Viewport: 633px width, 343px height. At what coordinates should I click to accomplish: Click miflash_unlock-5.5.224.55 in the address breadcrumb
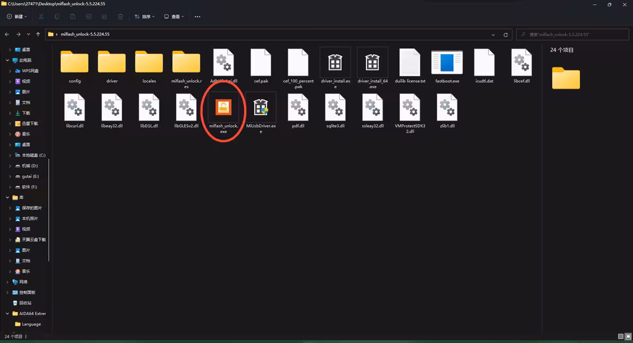pos(85,35)
